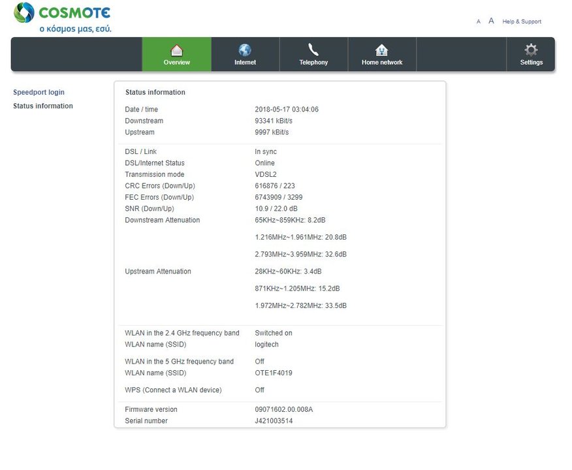The height and width of the screenshot is (470, 572).
Task: Click the 2.4 GHz status Switched on
Action: click(x=273, y=333)
